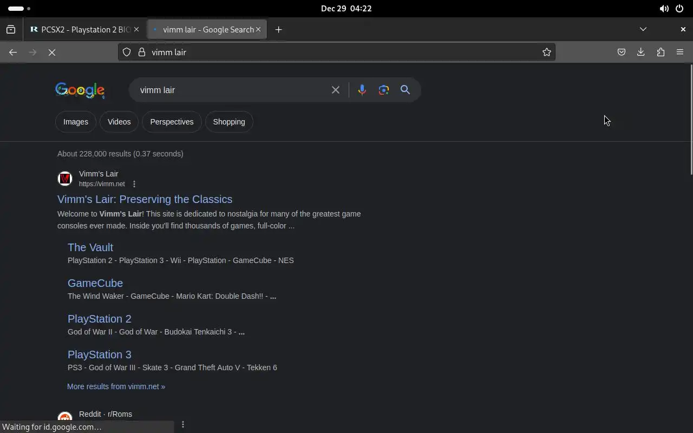Start voice search with microphone
Image resolution: width=693 pixels, height=433 pixels.
pos(362,90)
